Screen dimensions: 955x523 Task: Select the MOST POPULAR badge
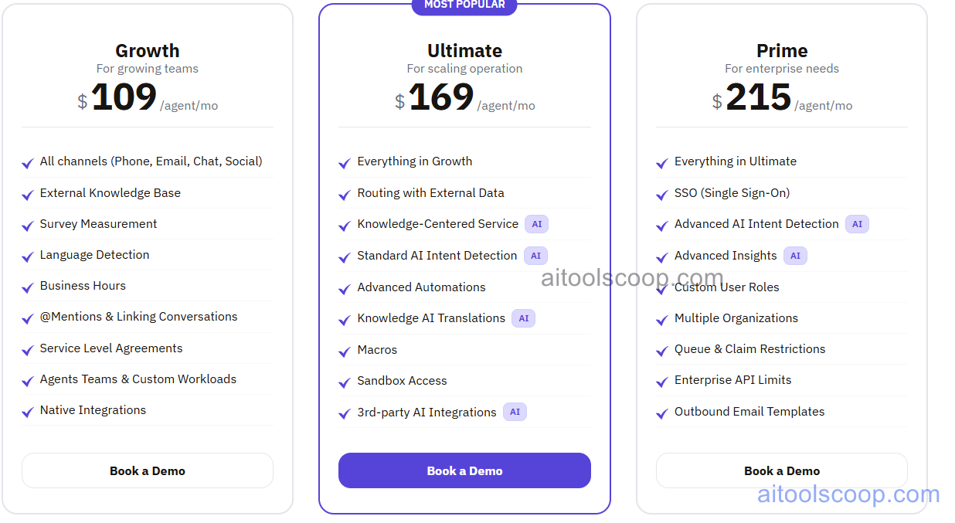[464, 6]
